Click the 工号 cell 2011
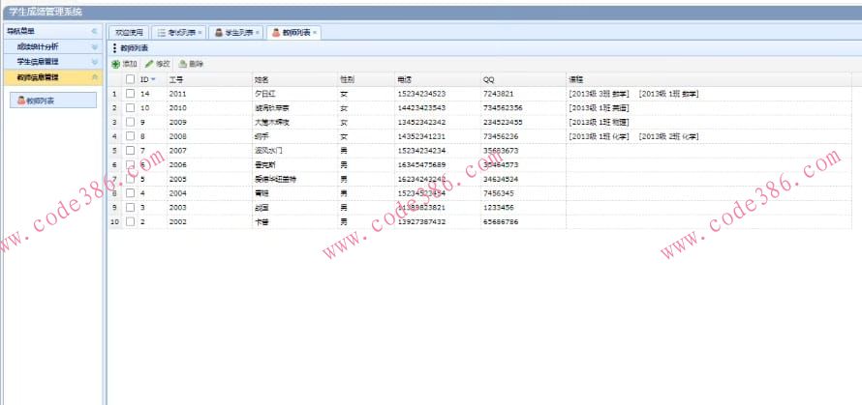The image size is (862, 405). (178, 94)
